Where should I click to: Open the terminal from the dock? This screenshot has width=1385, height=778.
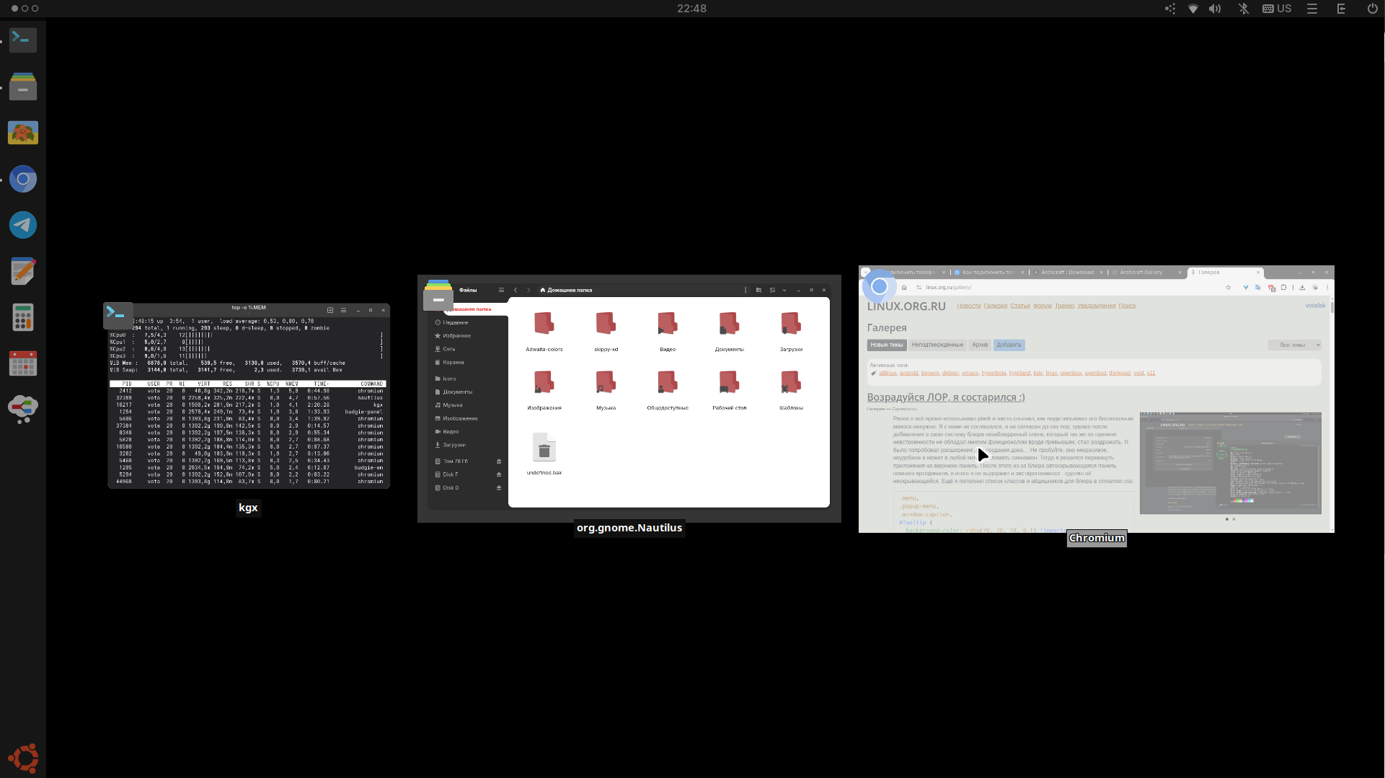pyautogui.click(x=23, y=40)
